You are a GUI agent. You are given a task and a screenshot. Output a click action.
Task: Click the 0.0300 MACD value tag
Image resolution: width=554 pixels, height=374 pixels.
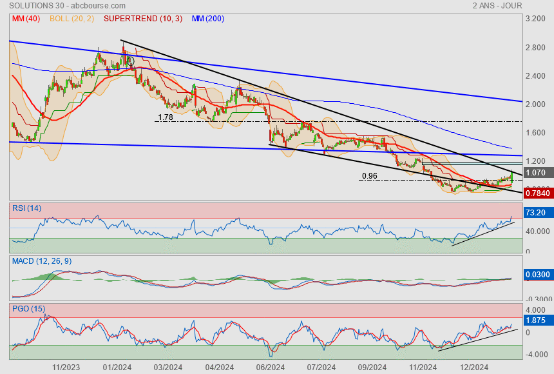(x=537, y=275)
